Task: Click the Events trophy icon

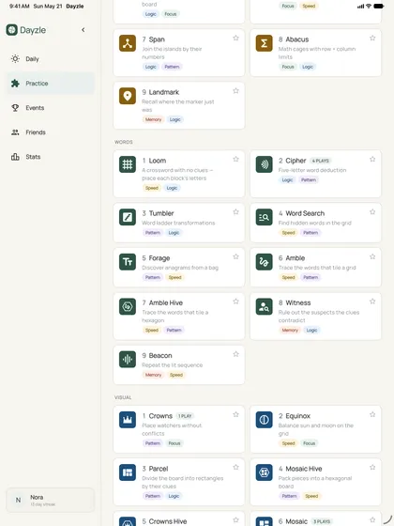Action: [15, 108]
